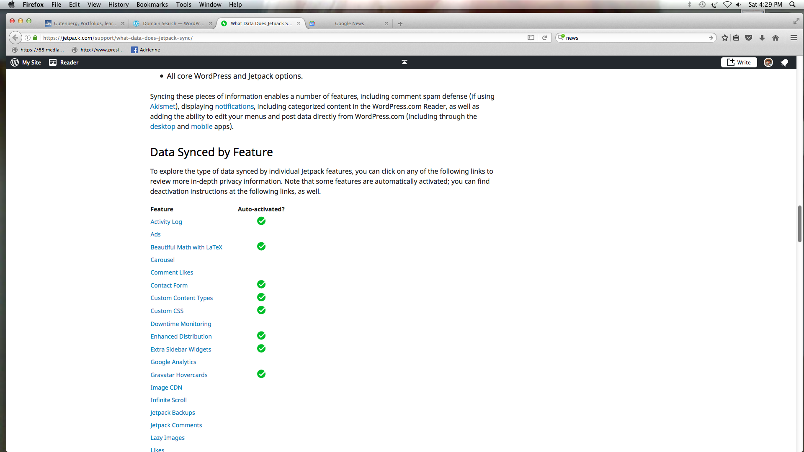Image resolution: width=804 pixels, height=452 pixels.
Task: Open WordPress notifications bell
Action: (x=784, y=62)
